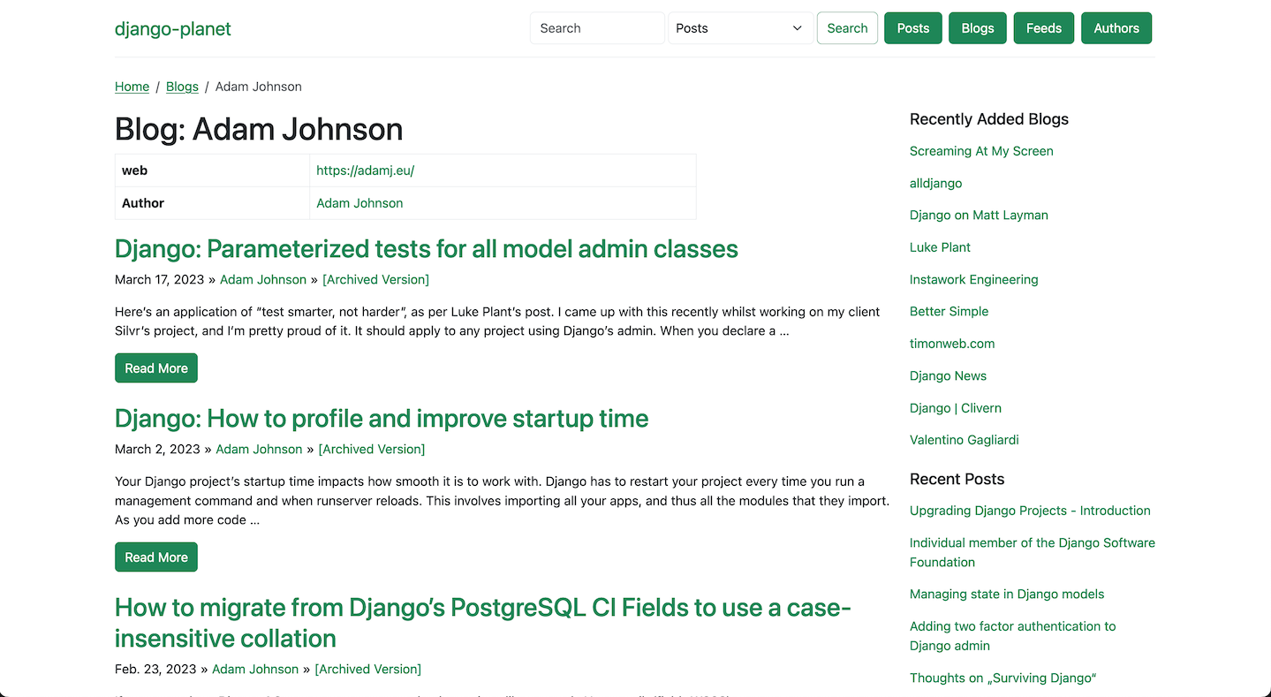Click the django-planet site title
1271x697 pixels.
click(173, 28)
